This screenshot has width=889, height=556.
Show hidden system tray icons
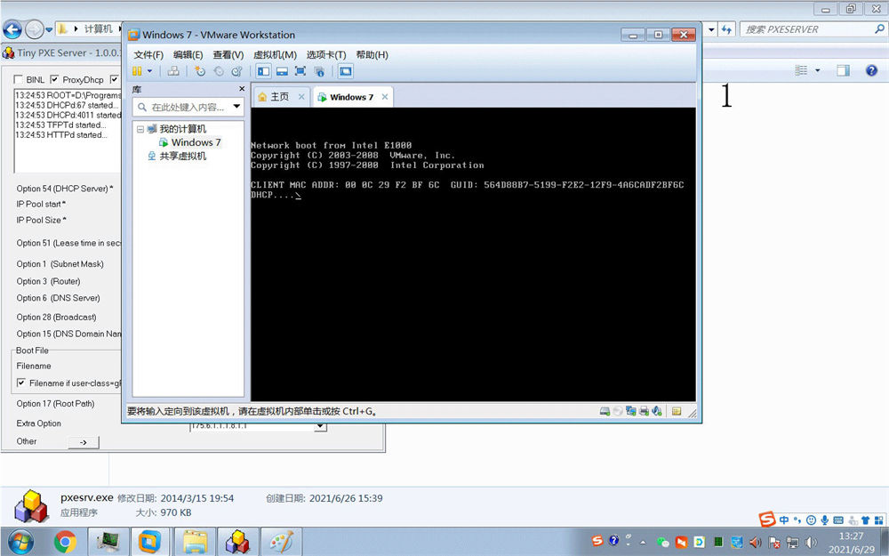pyautogui.click(x=643, y=542)
